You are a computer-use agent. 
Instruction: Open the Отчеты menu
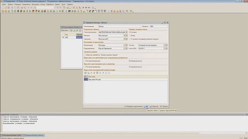[43, 4]
